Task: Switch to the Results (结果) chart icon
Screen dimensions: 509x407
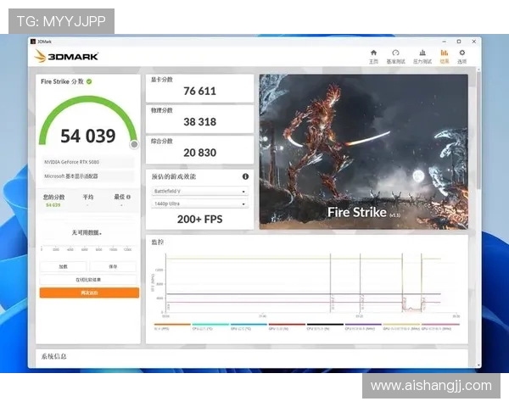Action: point(444,55)
